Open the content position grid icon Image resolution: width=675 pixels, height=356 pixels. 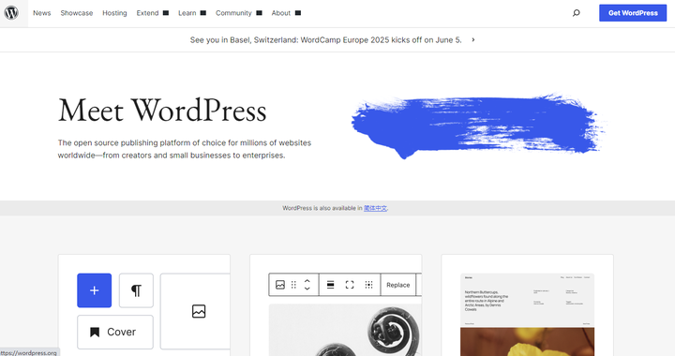(x=369, y=285)
